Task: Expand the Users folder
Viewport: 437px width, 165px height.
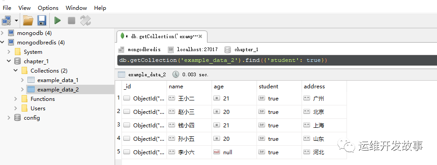Action: click(16, 109)
